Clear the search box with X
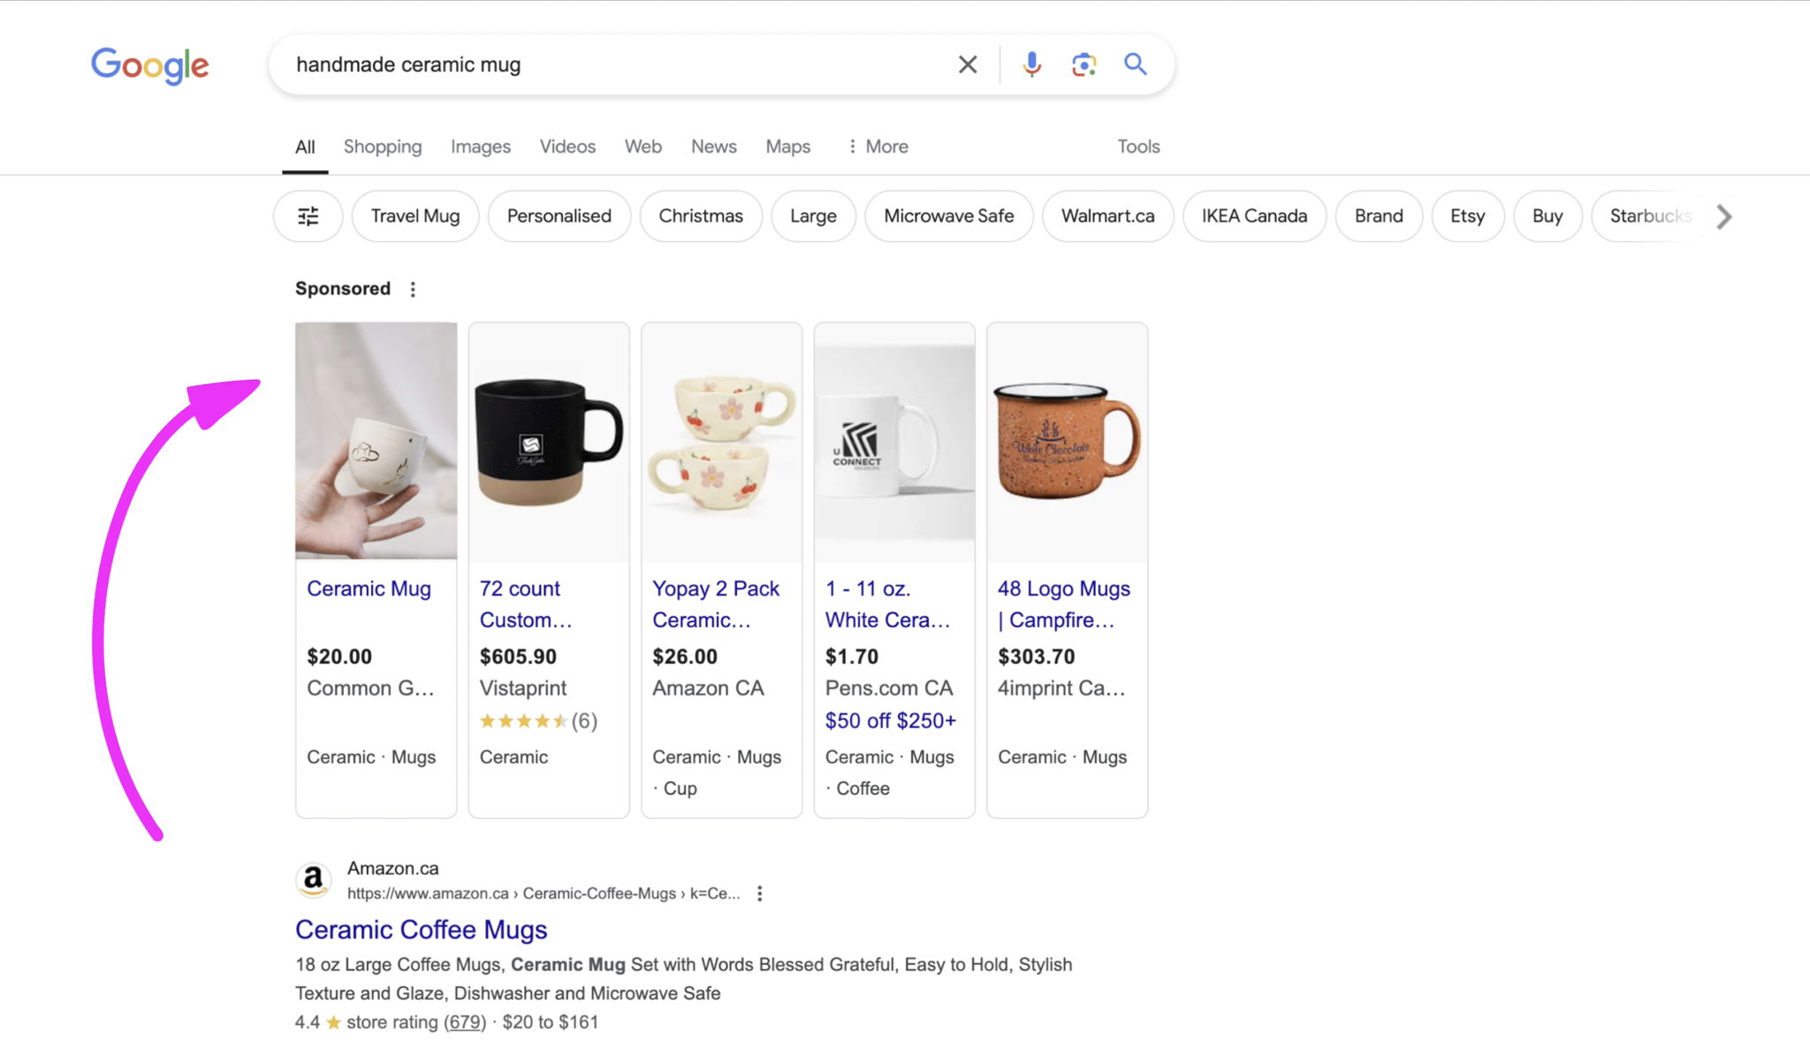The width and height of the screenshot is (1810, 1061). 968,64
